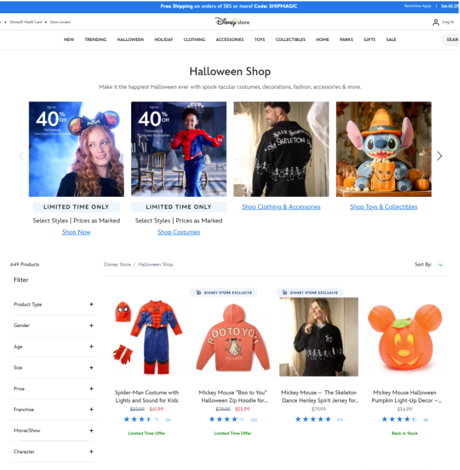The image size is (460, 470).
Task: Open the Halloween menu item
Action: pos(130,40)
